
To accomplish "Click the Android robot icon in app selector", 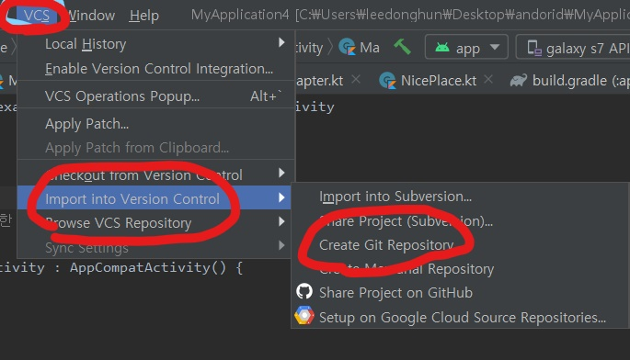I will click(x=442, y=48).
